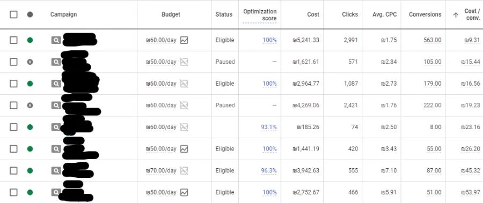This screenshot has width=483, height=203.
Task: Sort by the Conversions column header
Action: [425, 14]
